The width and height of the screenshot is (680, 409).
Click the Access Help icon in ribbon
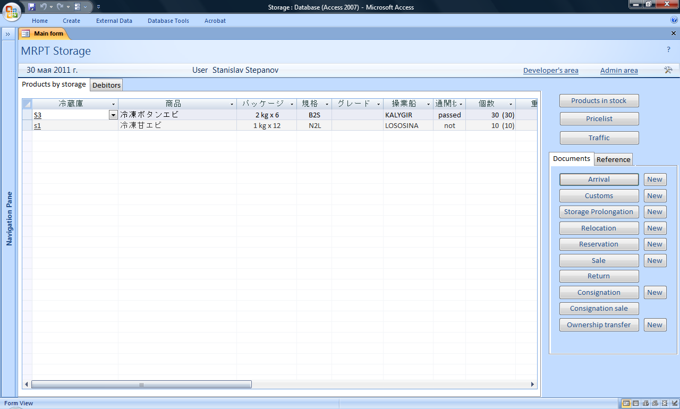point(674,20)
